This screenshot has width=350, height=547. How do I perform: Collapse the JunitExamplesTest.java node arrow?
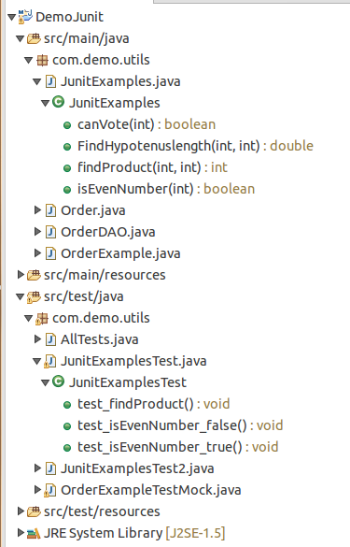(37, 362)
